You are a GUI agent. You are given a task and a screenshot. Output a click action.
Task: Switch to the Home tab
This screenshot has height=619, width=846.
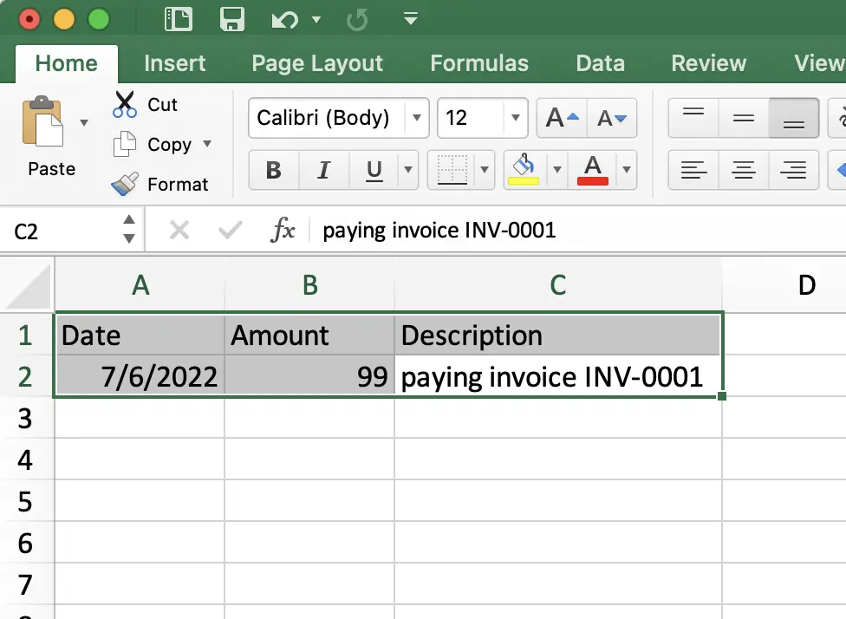point(67,63)
